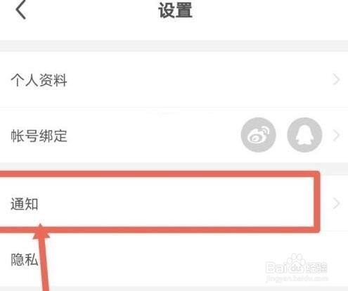Tap the grey Weibo icon
This screenshot has width=348, height=291.
point(258,135)
